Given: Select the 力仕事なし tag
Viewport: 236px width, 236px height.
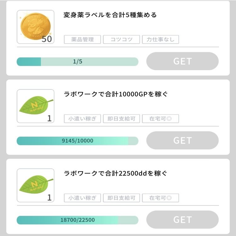Looking at the screenshot, I should tap(160, 40).
